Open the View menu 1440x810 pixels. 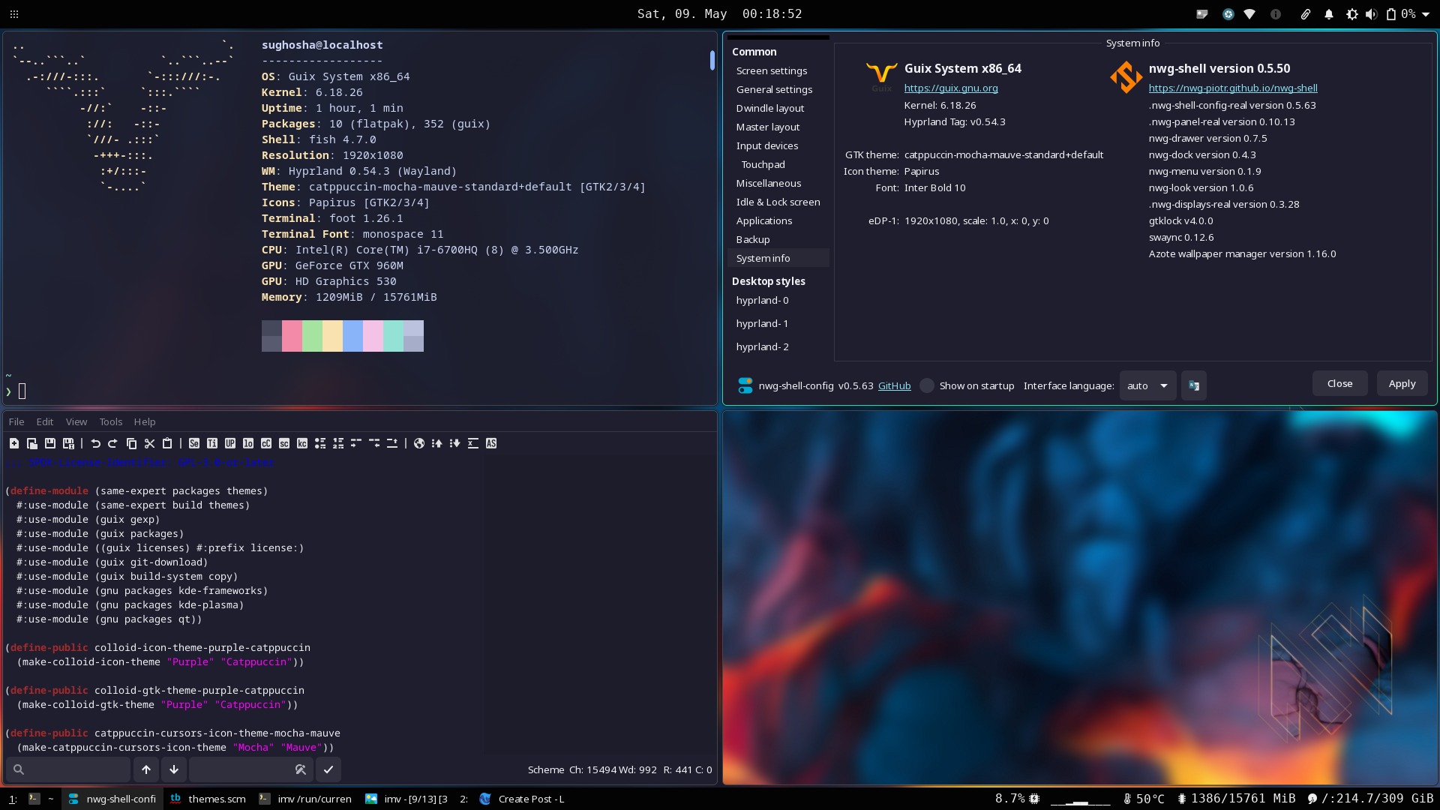point(76,421)
